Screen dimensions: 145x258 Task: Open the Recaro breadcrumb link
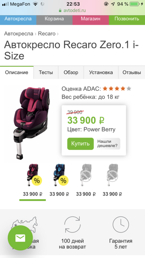click(47, 34)
